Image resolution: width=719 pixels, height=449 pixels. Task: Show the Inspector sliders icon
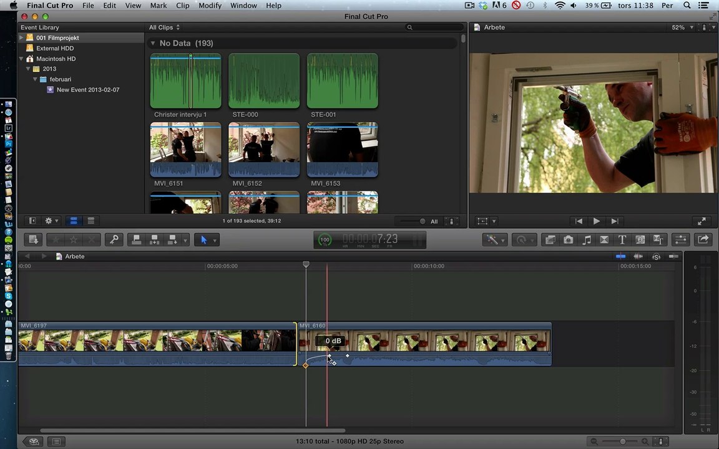click(681, 239)
